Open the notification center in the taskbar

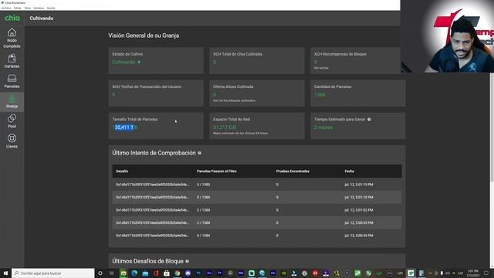click(x=486, y=273)
